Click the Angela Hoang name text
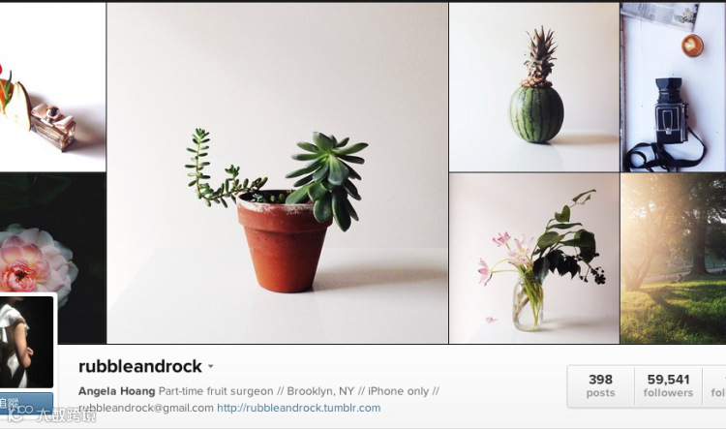This screenshot has width=726, height=429. pyautogui.click(x=117, y=391)
